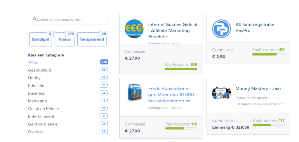Open the Freds Bouwtekeningen title link
Viewport: 299px width, 142px height.
pos(171,95)
